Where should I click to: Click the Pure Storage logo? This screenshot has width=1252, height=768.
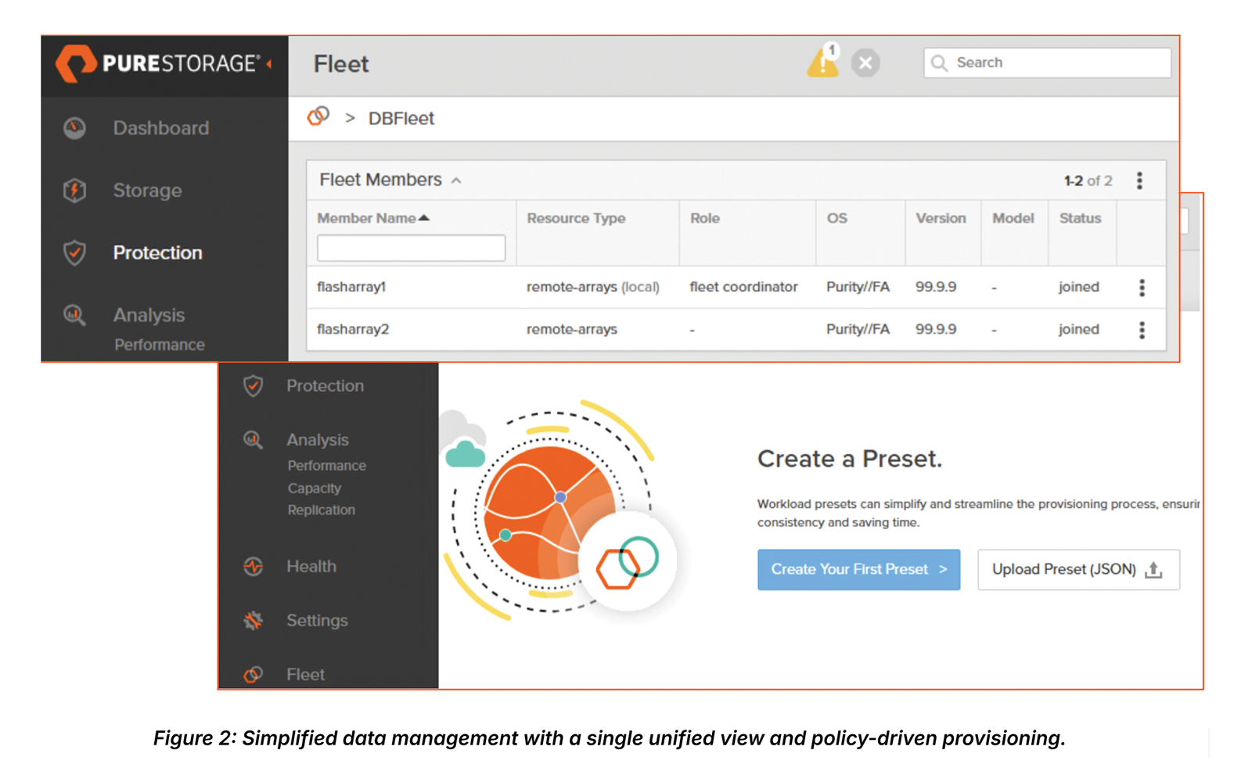[x=156, y=63]
